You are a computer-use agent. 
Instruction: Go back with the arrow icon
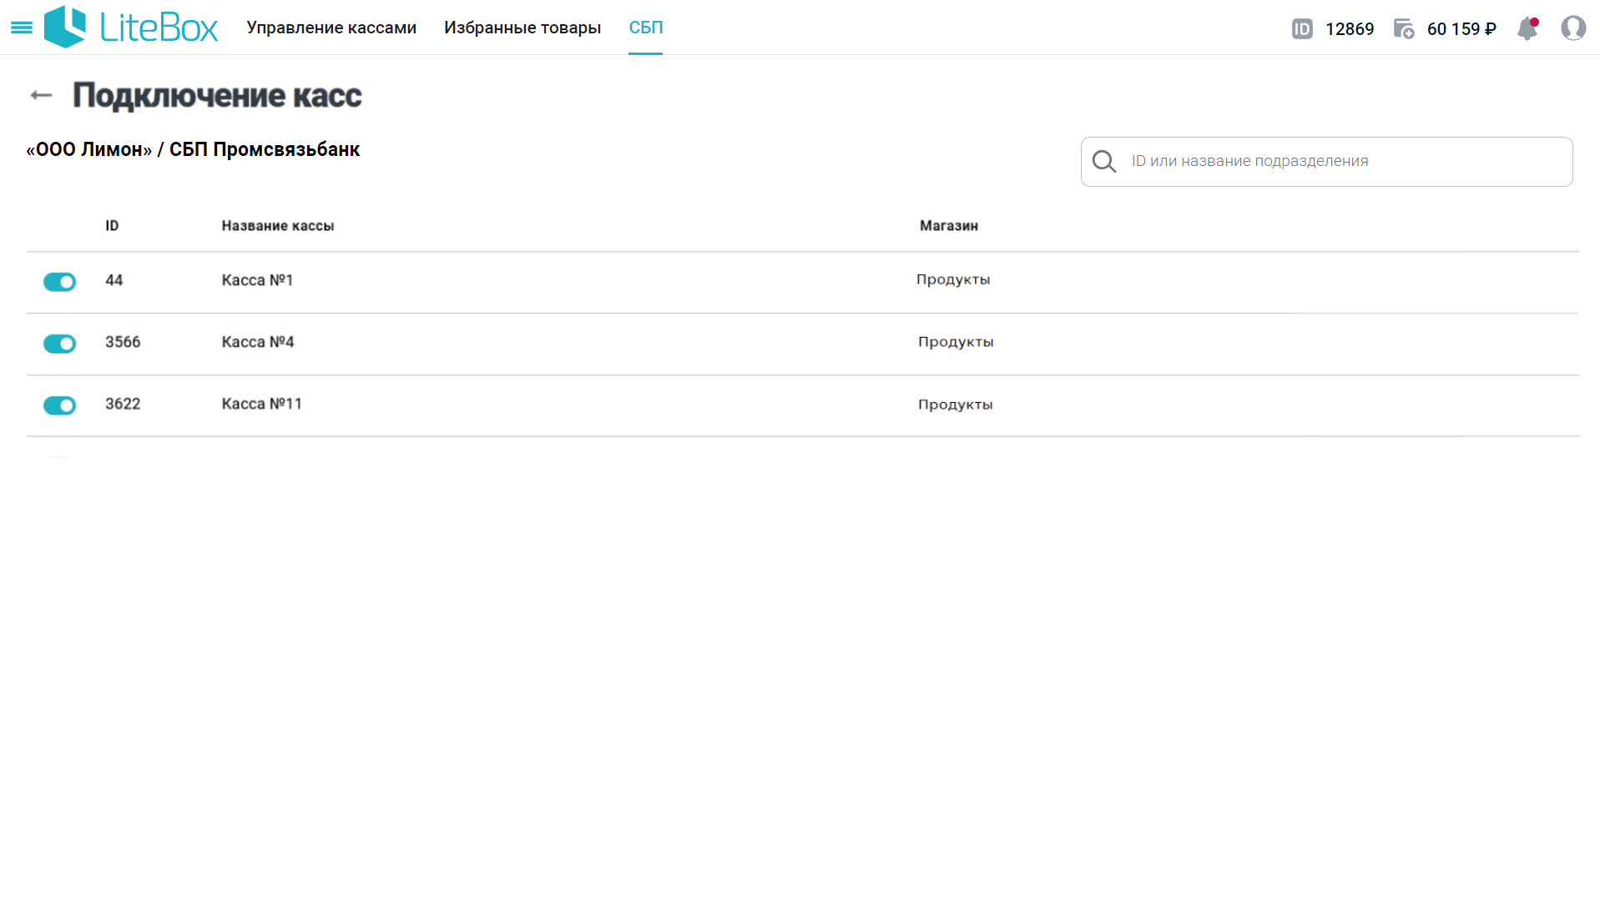point(41,96)
